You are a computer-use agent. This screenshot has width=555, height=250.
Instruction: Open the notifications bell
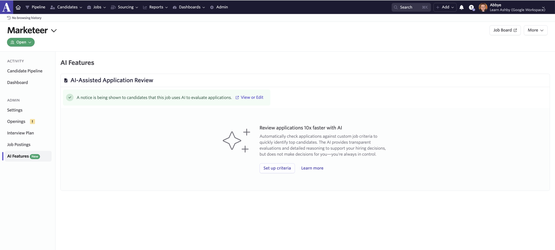(461, 7)
